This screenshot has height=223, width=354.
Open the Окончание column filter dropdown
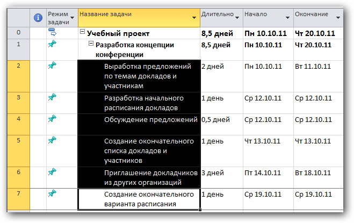(x=338, y=18)
